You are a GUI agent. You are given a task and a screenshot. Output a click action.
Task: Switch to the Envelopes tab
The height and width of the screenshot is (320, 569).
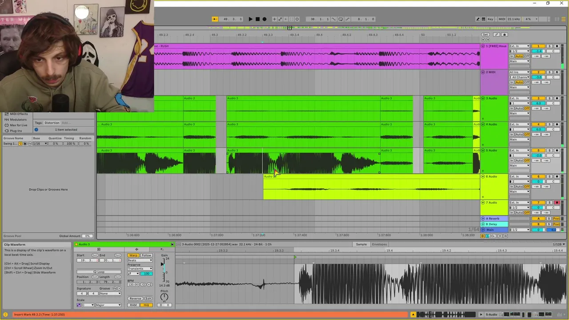(x=379, y=244)
